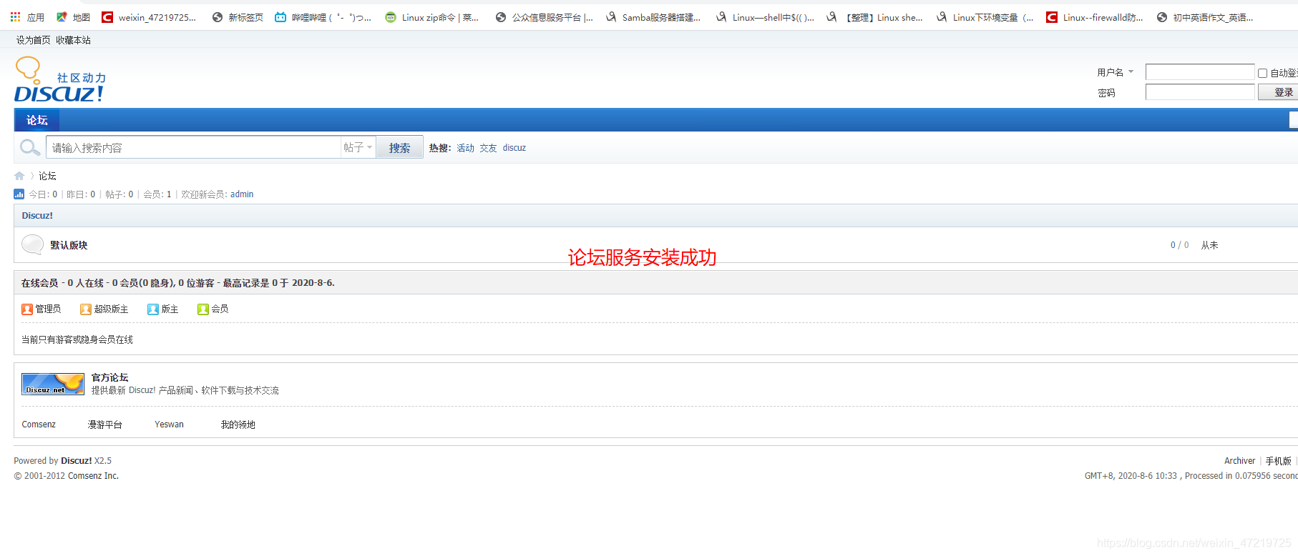Click the forum statistics chart icon
This screenshot has width=1298, height=556.
19,194
